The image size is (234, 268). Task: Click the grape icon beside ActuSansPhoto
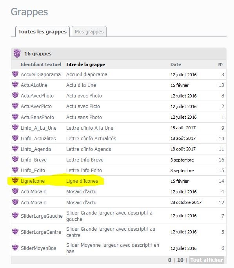(15, 117)
